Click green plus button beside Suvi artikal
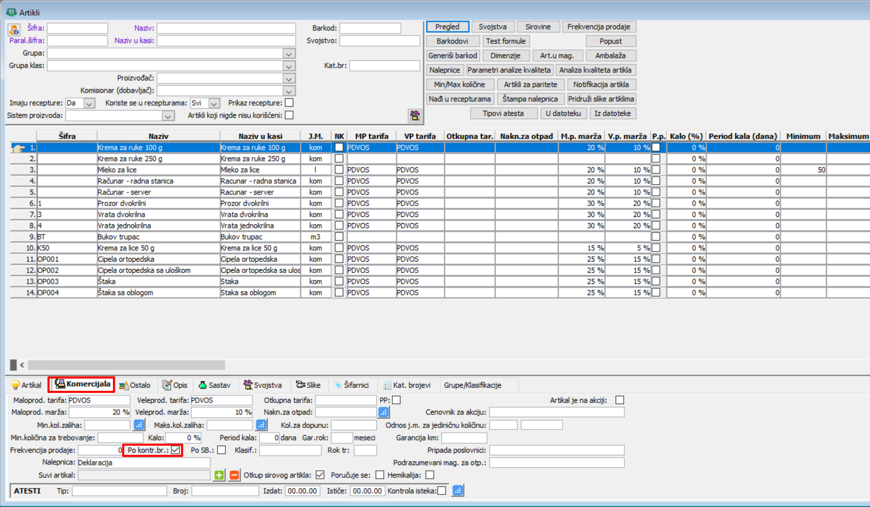The image size is (870, 507). tap(219, 475)
